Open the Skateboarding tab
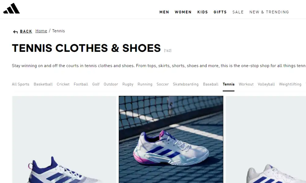306x183 pixels. (186, 84)
